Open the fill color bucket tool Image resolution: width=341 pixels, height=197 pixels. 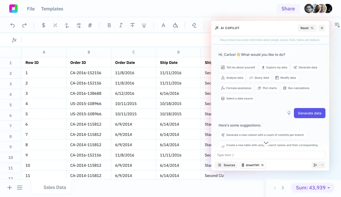[x=175, y=25]
